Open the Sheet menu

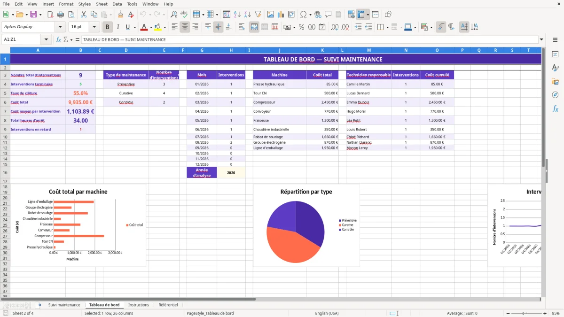[x=102, y=4]
